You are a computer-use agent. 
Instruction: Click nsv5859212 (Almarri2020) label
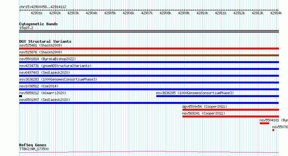coord(43,93)
